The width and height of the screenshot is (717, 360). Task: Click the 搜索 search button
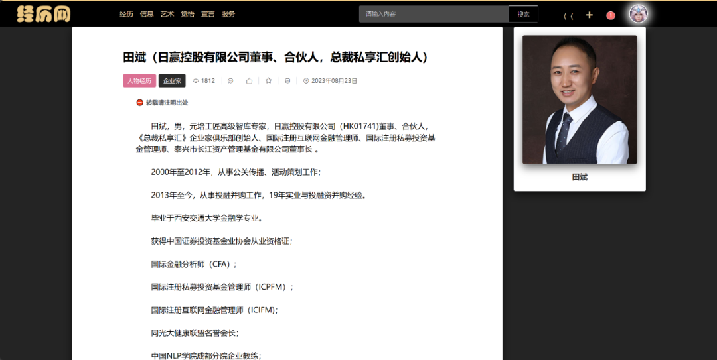coord(523,14)
